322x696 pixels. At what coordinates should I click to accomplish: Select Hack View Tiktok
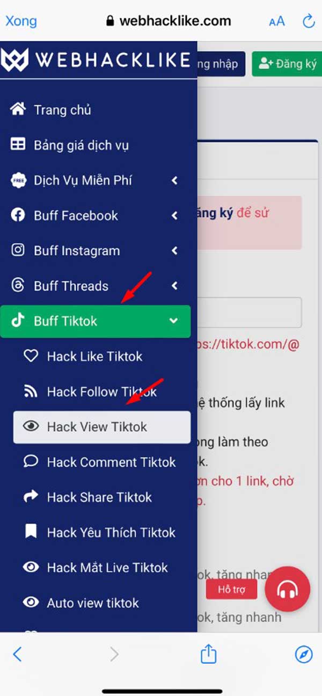point(102,427)
